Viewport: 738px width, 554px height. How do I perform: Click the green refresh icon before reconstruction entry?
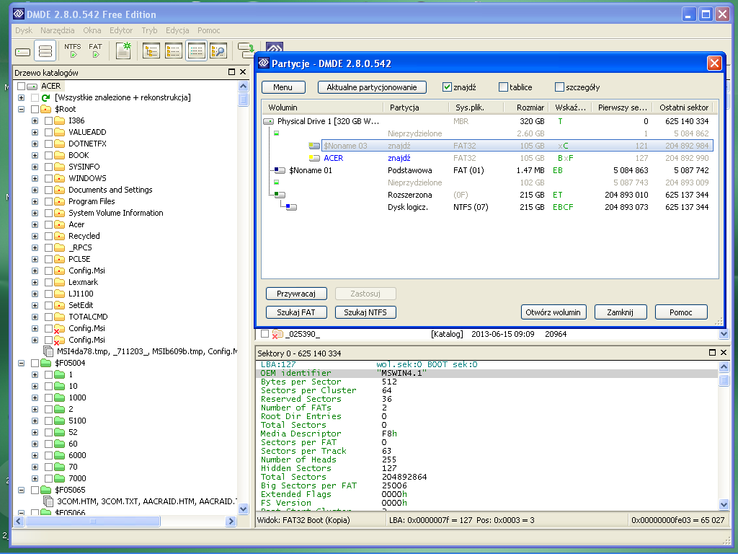point(45,97)
